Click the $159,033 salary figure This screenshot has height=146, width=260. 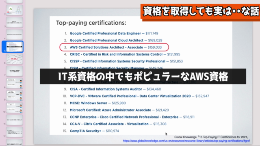tap(155, 47)
